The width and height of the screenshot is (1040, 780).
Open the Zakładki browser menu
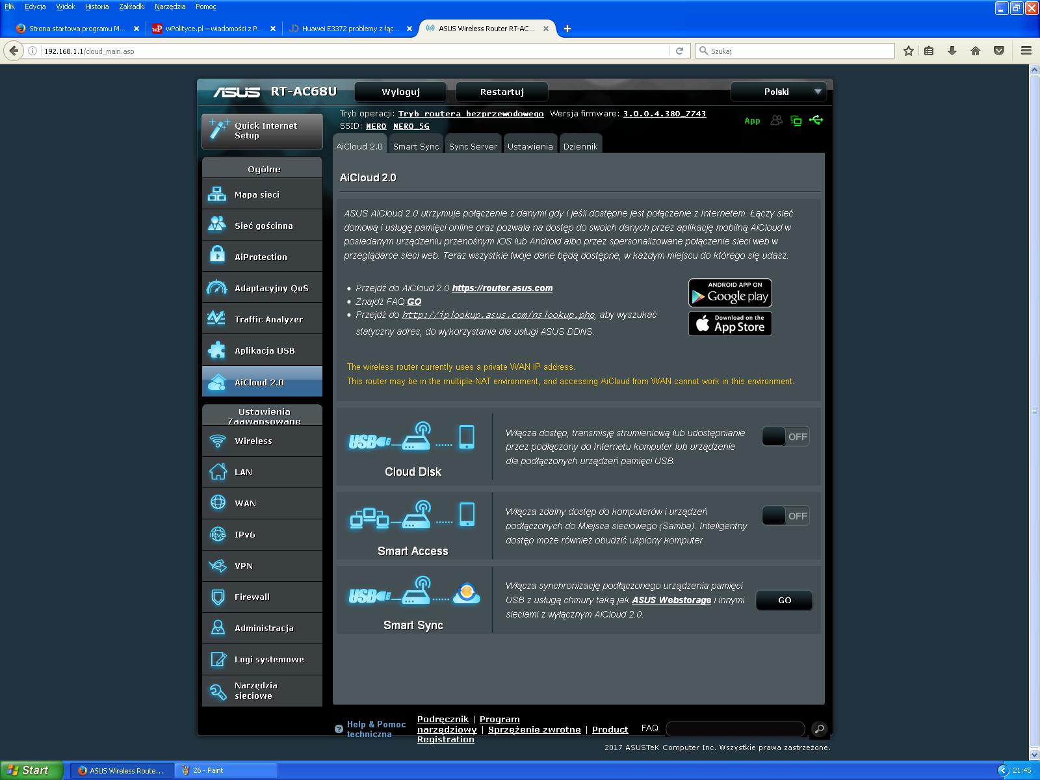click(132, 6)
